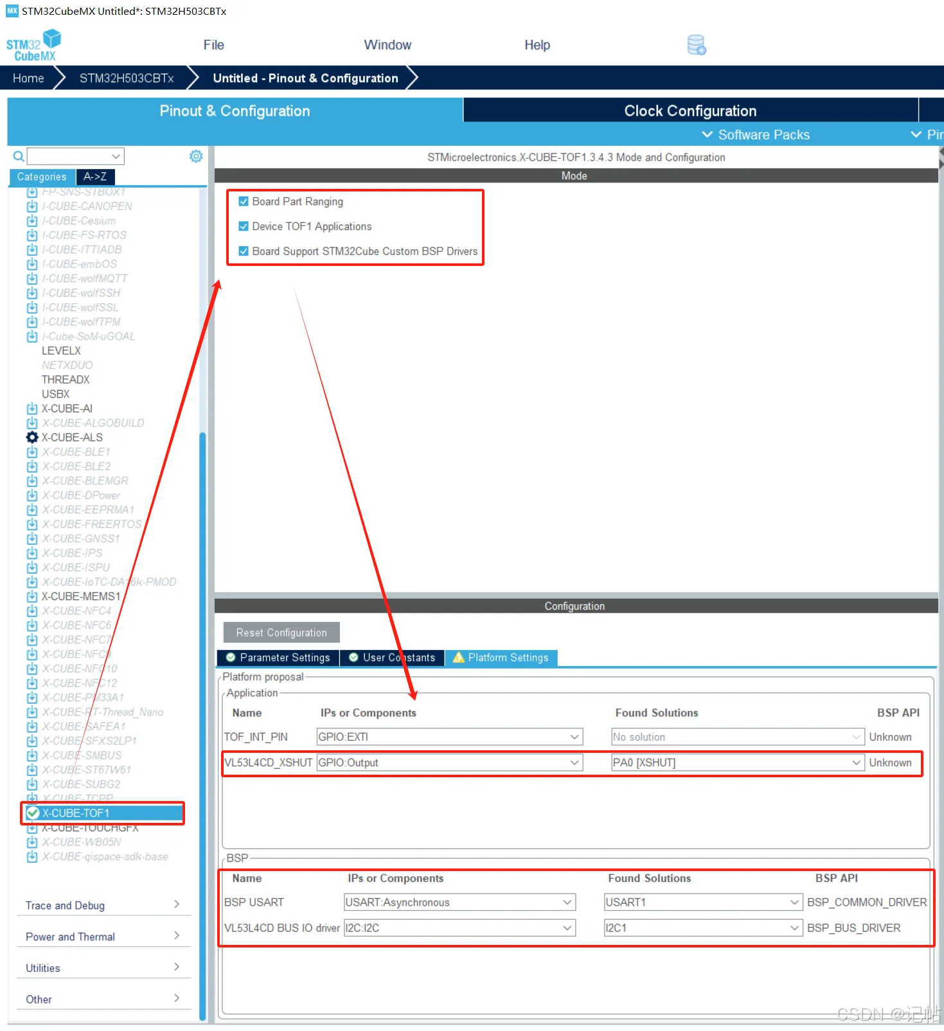Expand the Power and Thermal category
This screenshot has width=944, height=1031.
(103, 937)
